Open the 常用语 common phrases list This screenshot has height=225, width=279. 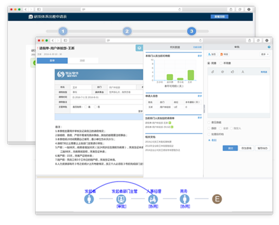pyautogui.click(x=263, y=72)
